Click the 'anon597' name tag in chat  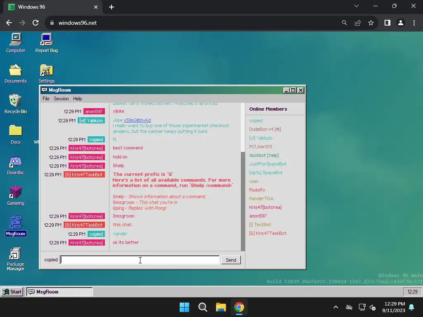click(x=94, y=111)
